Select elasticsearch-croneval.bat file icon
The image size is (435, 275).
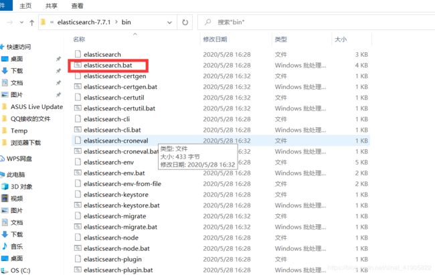tap(78, 151)
